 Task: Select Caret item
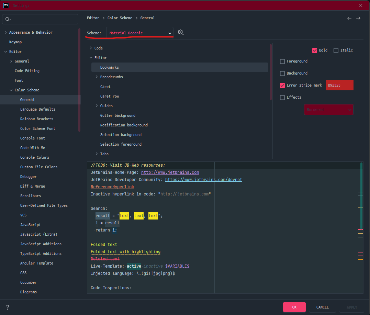[105, 87]
